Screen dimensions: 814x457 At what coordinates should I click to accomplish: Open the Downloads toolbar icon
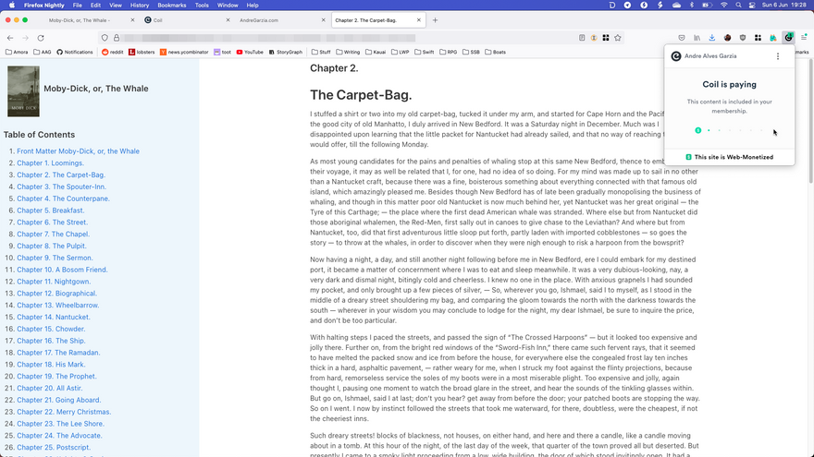pyautogui.click(x=711, y=38)
